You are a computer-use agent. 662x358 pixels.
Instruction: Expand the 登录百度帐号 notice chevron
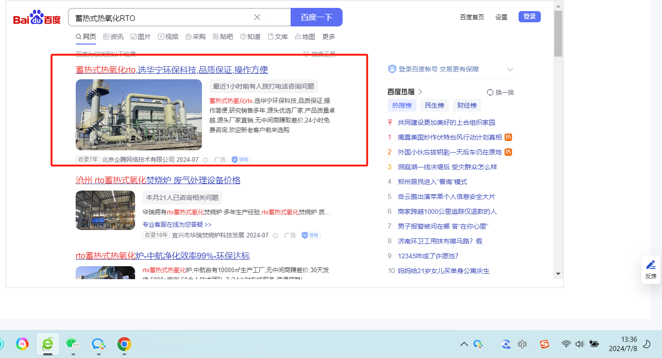(510, 70)
